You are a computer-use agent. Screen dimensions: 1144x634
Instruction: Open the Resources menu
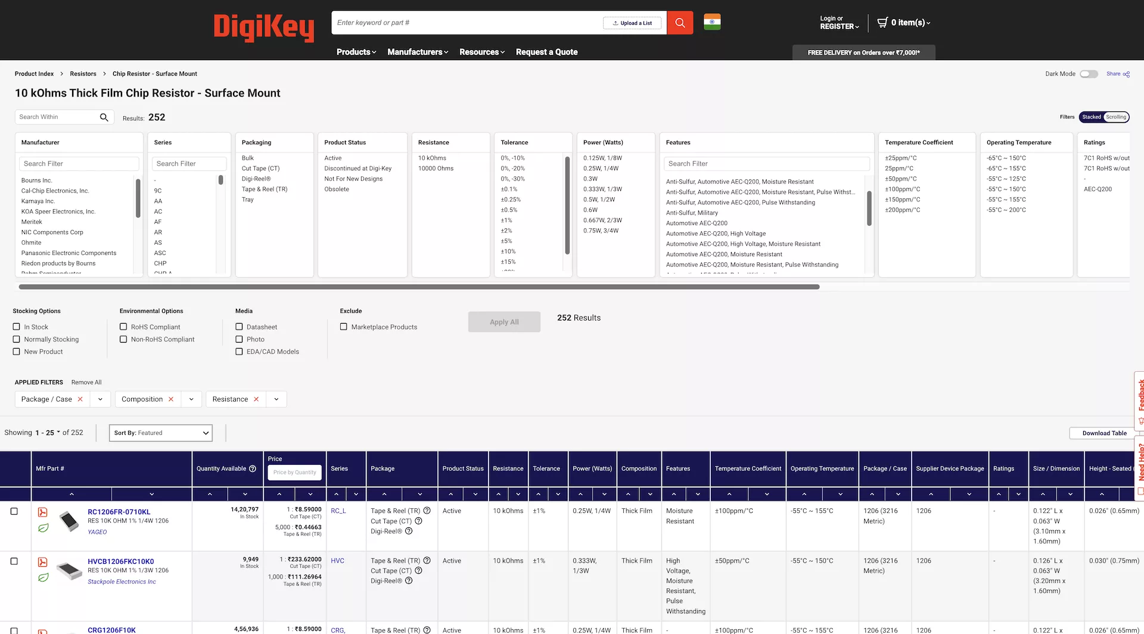(482, 52)
